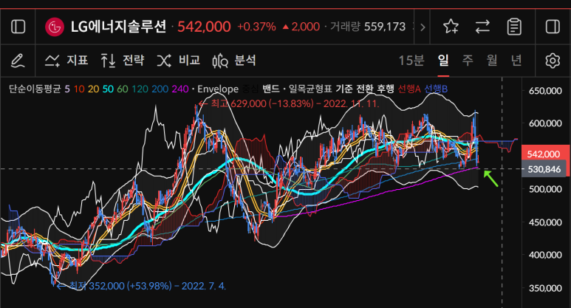Toggle the 선행A Ichimoku span
This screenshot has height=308, width=571.
coord(409,89)
